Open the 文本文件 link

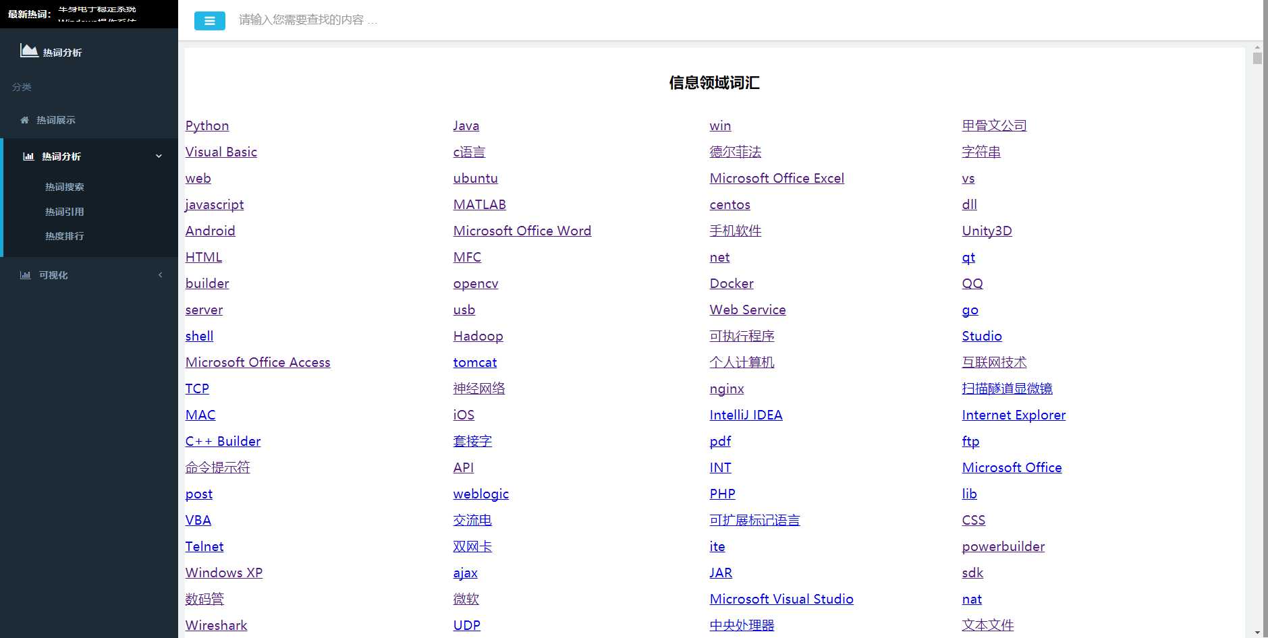tap(989, 625)
